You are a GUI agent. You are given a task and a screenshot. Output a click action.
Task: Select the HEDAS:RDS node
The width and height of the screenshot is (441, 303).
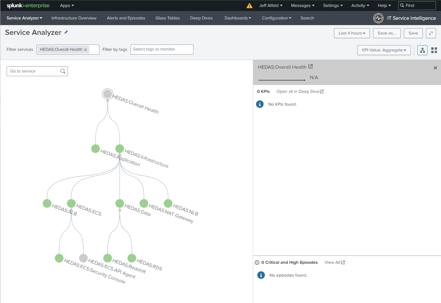click(x=132, y=258)
